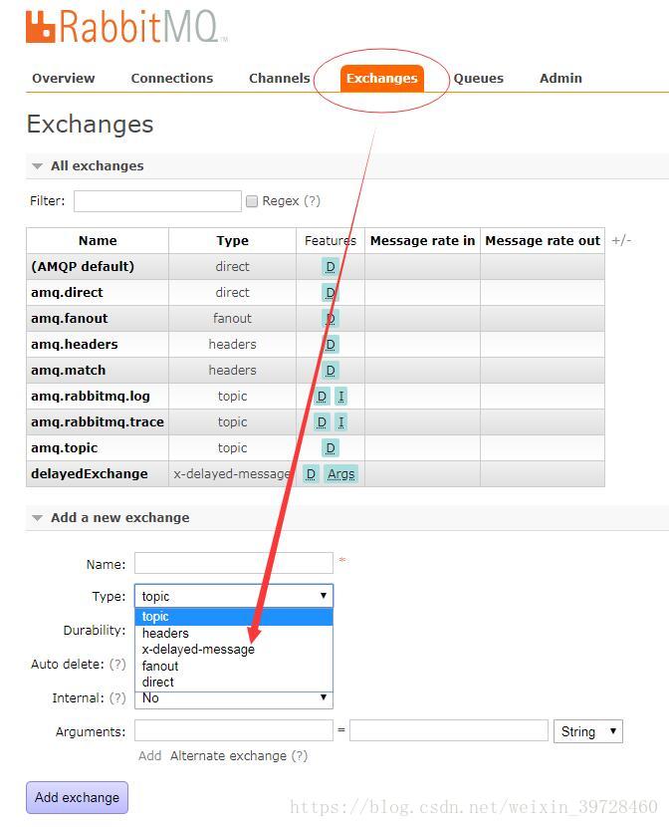Select the Exchanges tab
The height and width of the screenshot is (827, 669).
point(382,78)
